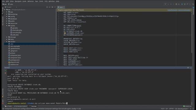Click the VCS update project icon
Image resolution: width=196 pixels, height=110 pixels.
[x=182, y=4]
